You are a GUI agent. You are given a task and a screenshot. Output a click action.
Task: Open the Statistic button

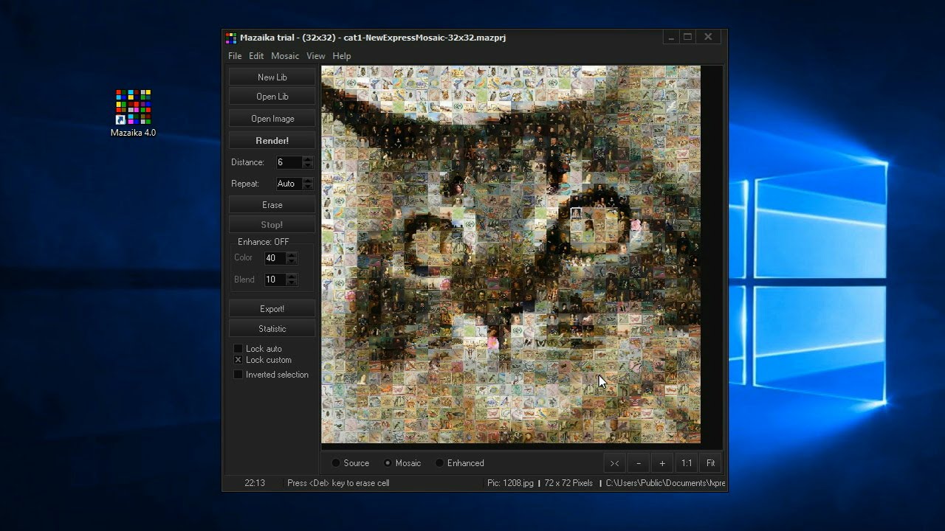tap(272, 329)
